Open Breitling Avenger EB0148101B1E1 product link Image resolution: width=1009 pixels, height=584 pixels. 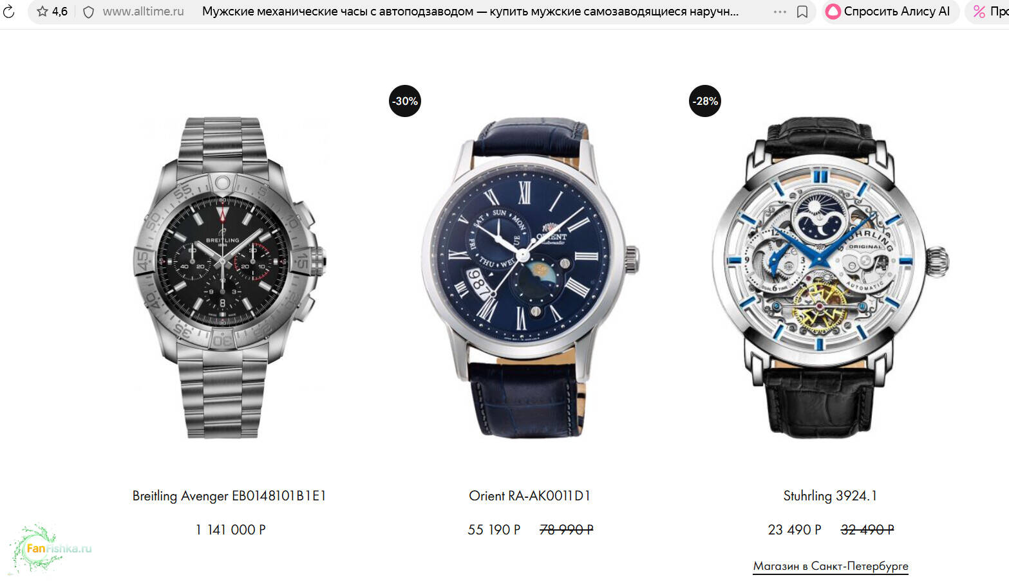click(x=229, y=496)
